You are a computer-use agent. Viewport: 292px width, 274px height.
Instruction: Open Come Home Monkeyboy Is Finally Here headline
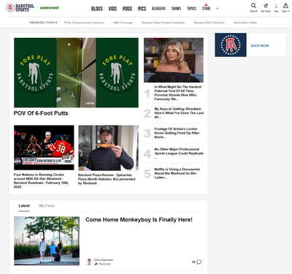click(x=139, y=220)
